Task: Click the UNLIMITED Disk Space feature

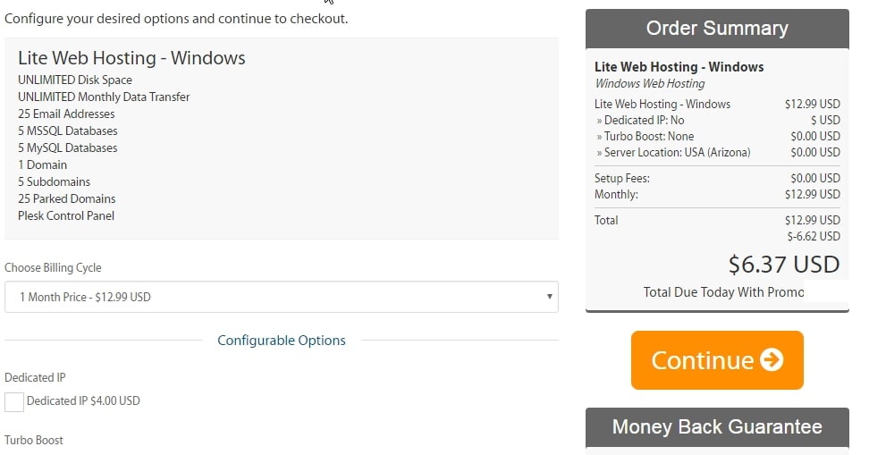Action: point(75,80)
